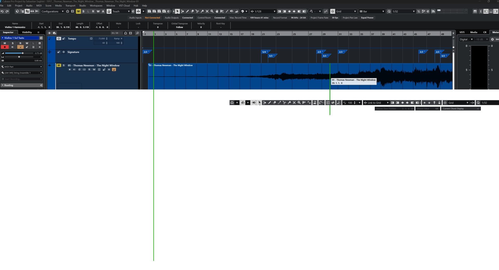This screenshot has height=270, width=499.
Task: Switch to the Visibility tab
Action: [27, 32]
